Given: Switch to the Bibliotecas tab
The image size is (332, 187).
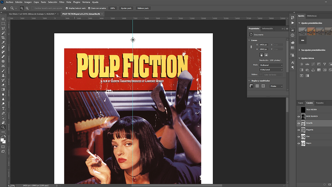Looking at the screenshot, I should (312, 16).
